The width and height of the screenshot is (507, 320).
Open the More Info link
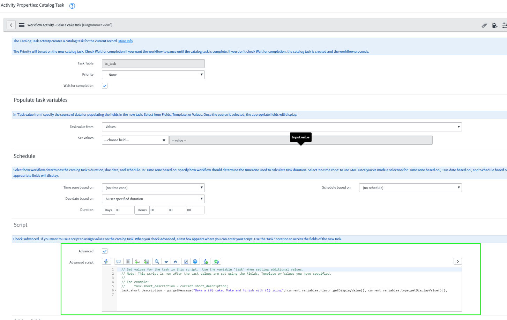(x=125, y=41)
